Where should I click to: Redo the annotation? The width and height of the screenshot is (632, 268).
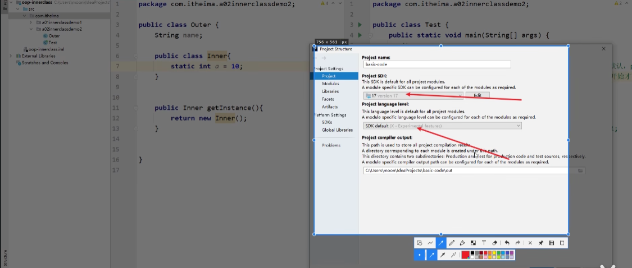point(518,243)
